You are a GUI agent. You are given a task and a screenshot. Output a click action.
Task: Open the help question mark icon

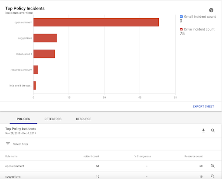click(211, 10)
